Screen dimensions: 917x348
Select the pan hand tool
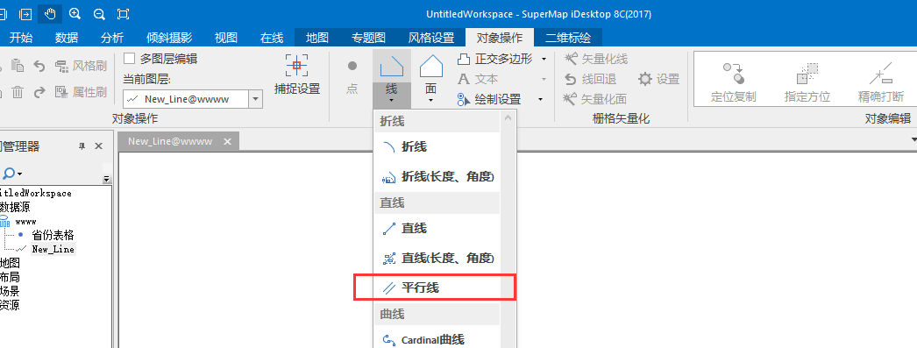[50, 13]
